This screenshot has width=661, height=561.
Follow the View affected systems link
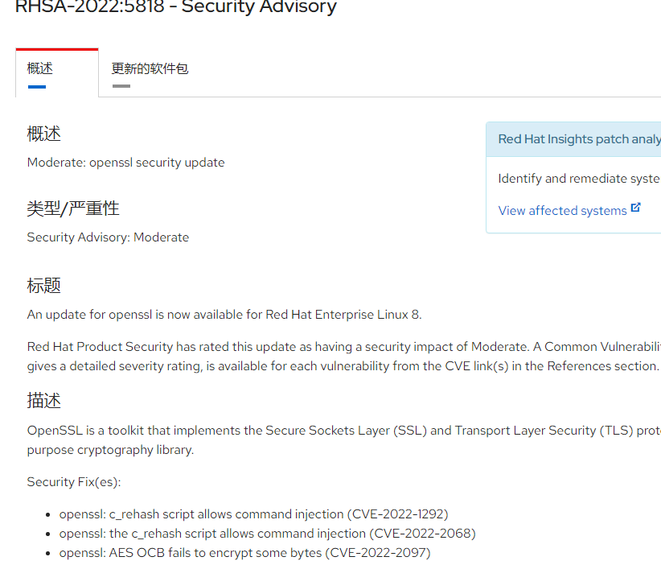[x=562, y=211]
